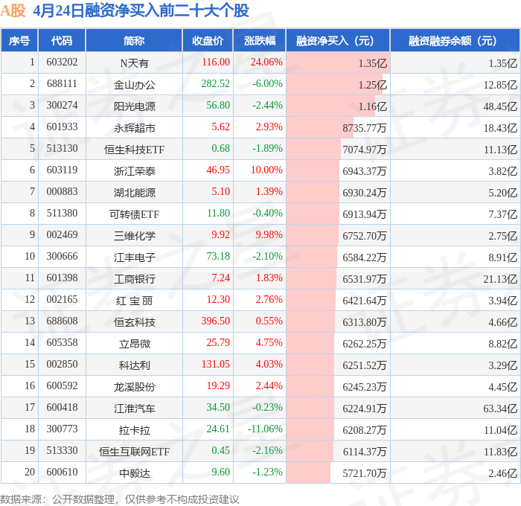This screenshot has height=506, width=521.
Task: Click the title 4月24日融资净买入前二十大个股
Action: (x=141, y=10)
